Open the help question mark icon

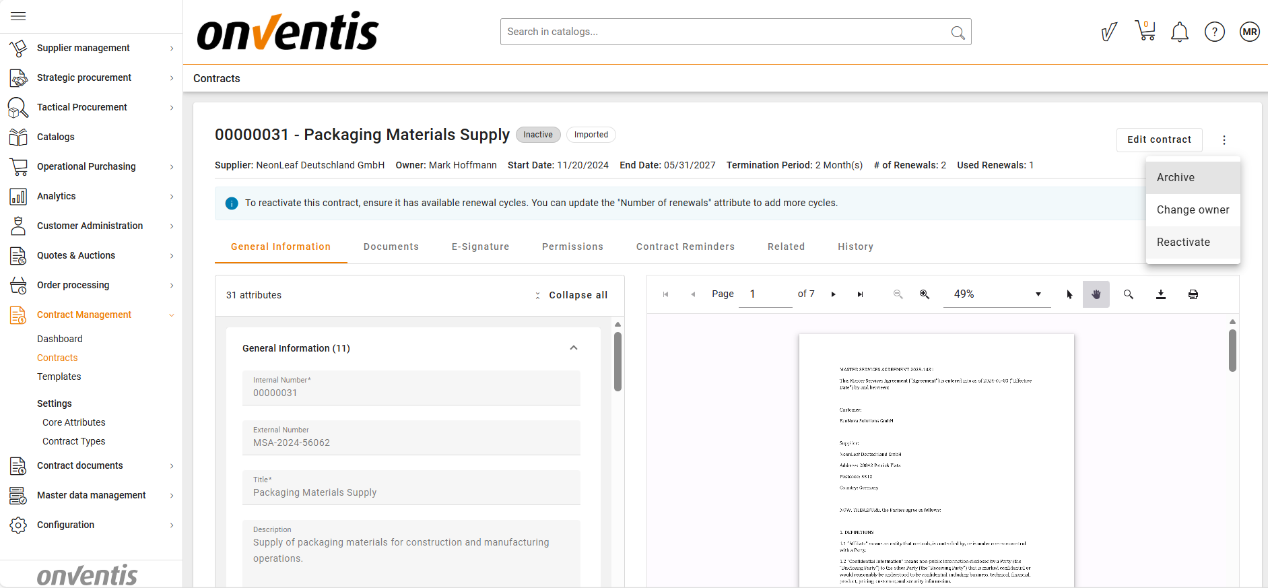click(x=1214, y=32)
